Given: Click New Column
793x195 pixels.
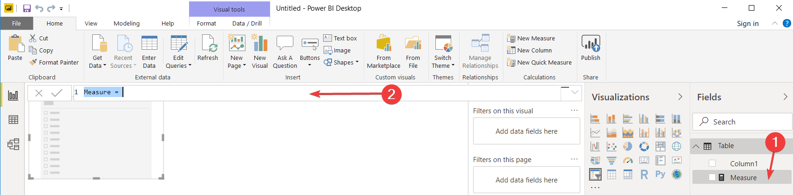Looking at the screenshot, I should [x=529, y=50].
